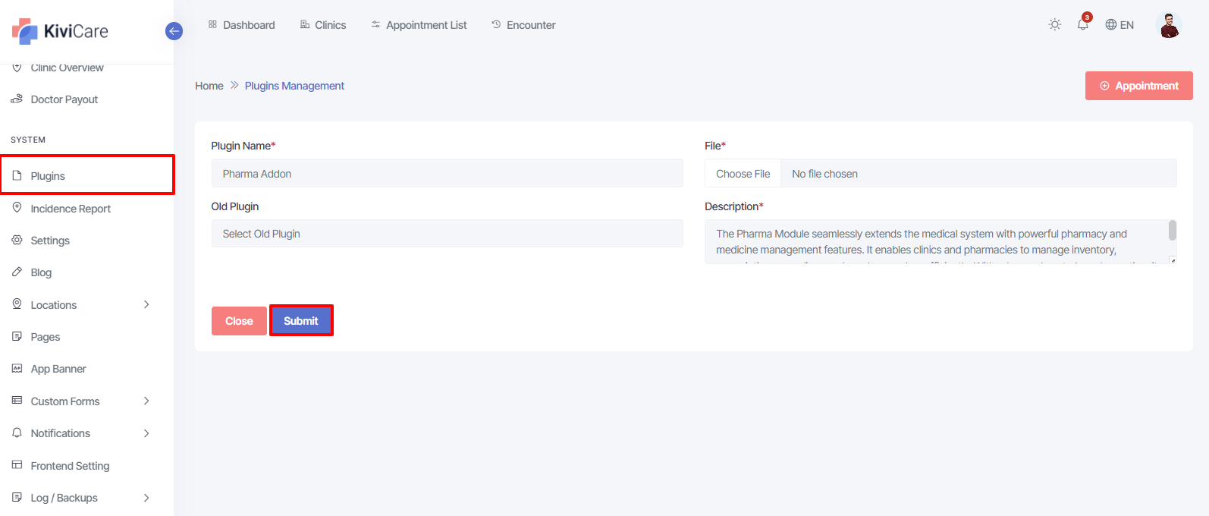1209x516 pixels.
Task: Expand the Locations submenu chevron
Action: point(146,305)
